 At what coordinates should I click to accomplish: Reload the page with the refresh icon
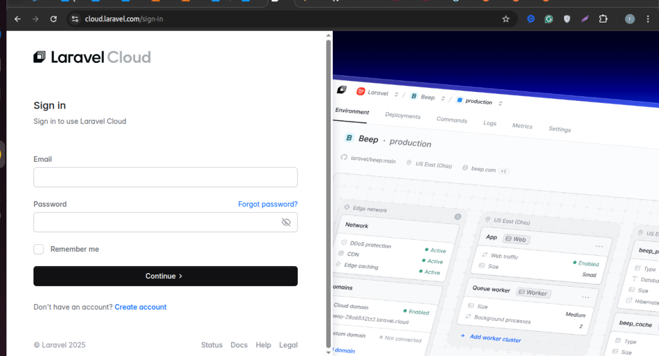[53, 19]
